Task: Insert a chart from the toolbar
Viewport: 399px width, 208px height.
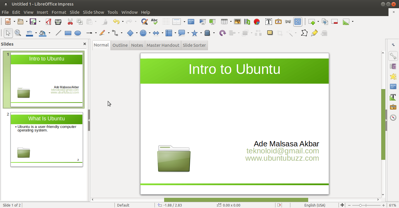Action: (257, 22)
